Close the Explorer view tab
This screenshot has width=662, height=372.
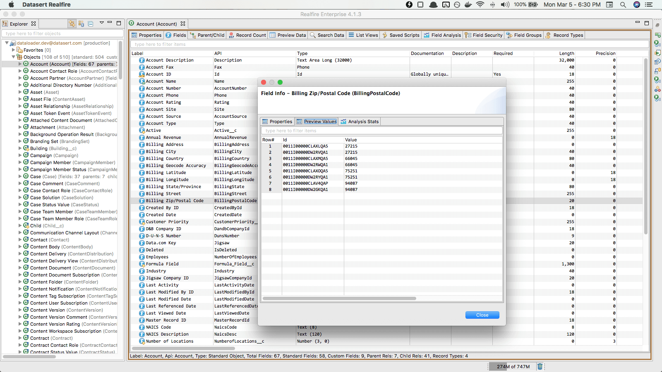point(34,24)
